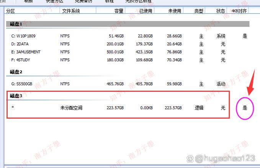Click the 223.57GB value in the 未使用 column
This screenshot has width=260, height=168.
[173, 108]
